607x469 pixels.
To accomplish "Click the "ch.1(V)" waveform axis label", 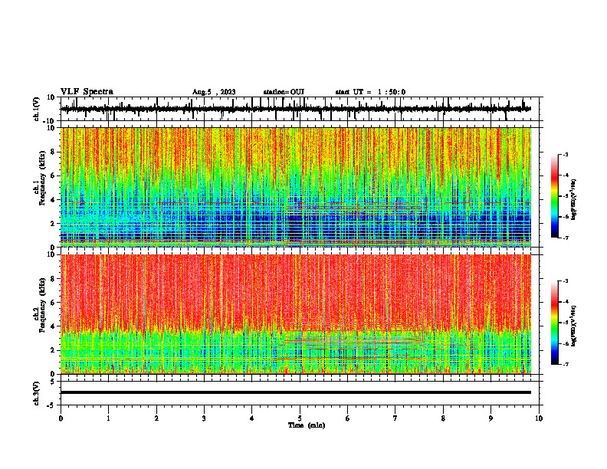I will tap(37, 109).
